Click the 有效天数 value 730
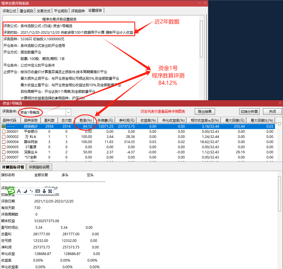Viewport: 283px width, 269px height. pyautogui.click(x=37, y=208)
